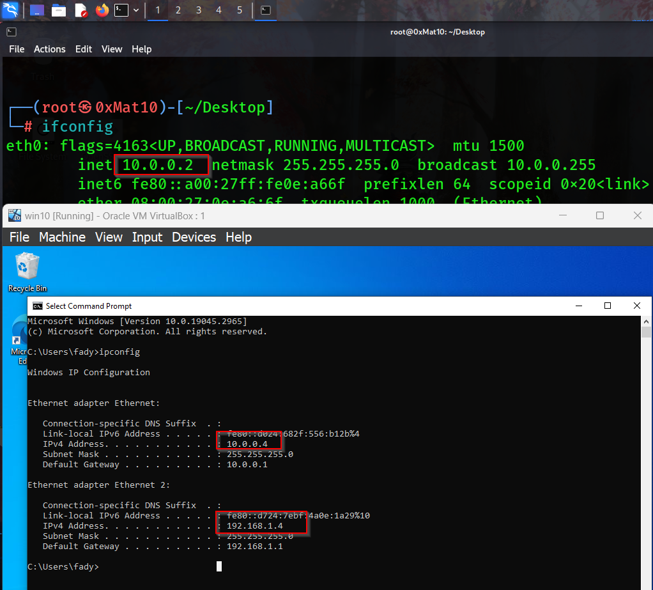Viewport: 653px width, 590px height.
Task: Expand the terminal launcher dropdown arrow
Action: pos(135,10)
